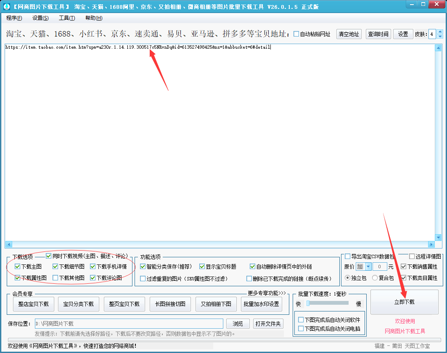Click inside the URL address text area
The height and width of the screenshot is (353, 447).
point(220,142)
